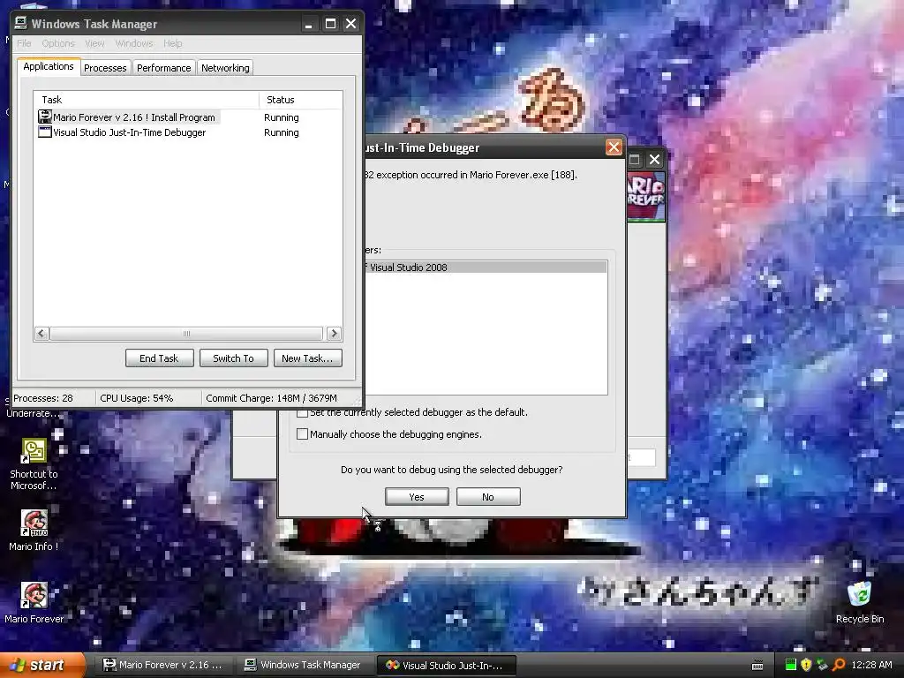This screenshot has height=678, width=904.
Task: Open the Mario Forever desktop shortcut icon
Action: 34,595
